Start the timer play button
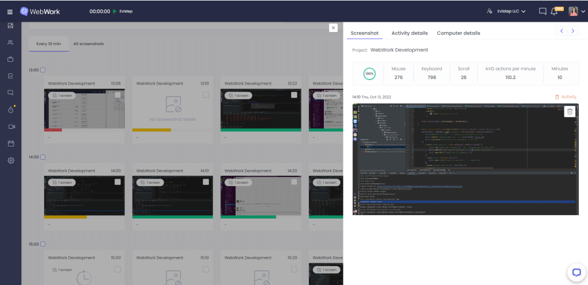This screenshot has height=285, width=588. (x=114, y=11)
